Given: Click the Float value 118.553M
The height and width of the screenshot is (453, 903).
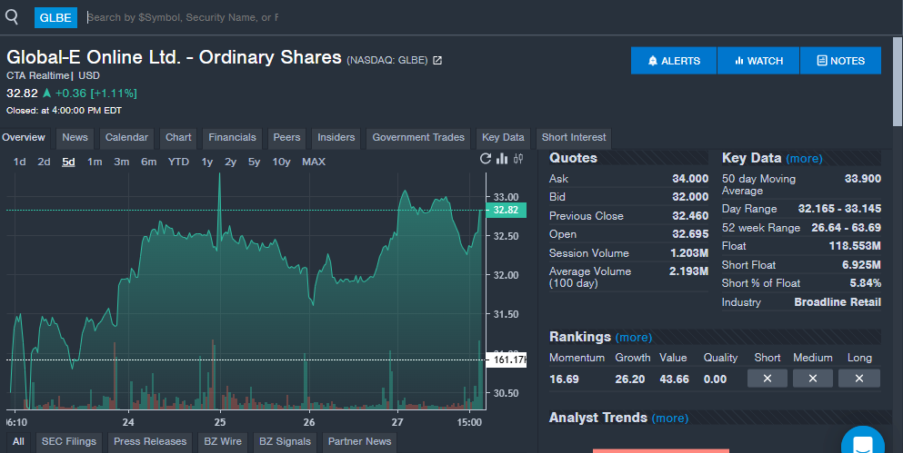Looking at the screenshot, I should click(855, 245).
